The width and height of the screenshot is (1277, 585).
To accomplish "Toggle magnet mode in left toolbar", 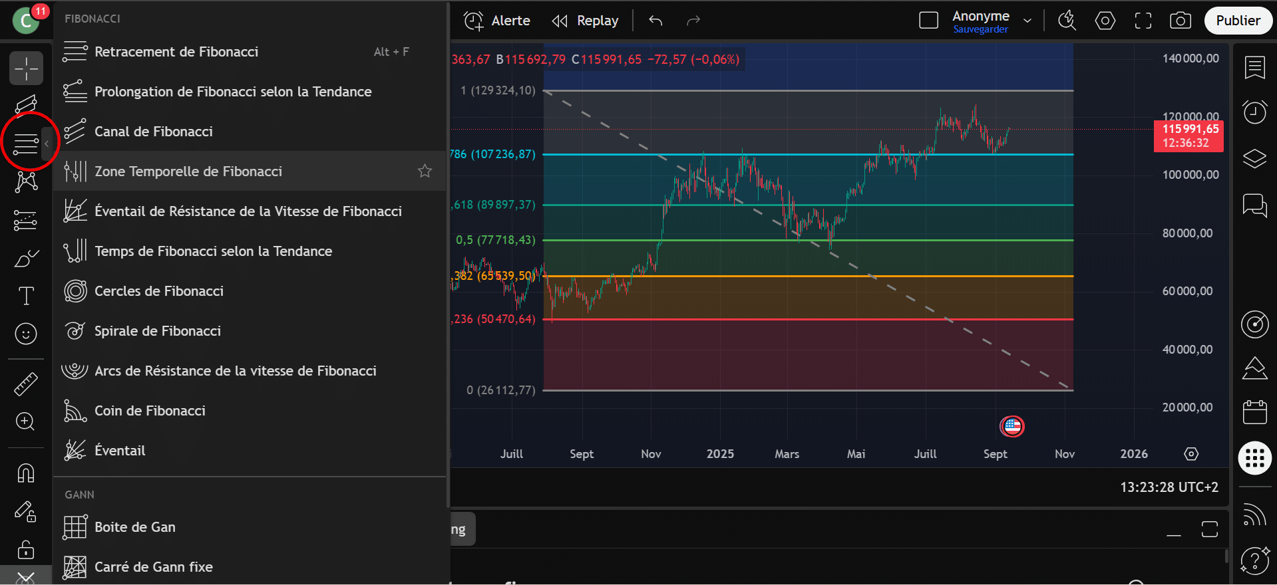I will pyautogui.click(x=26, y=473).
